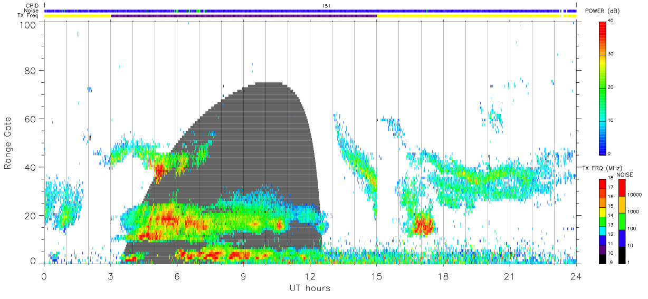The height and width of the screenshot is (299, 648).
Task: Click the '40' value on POWER colorbar
Action: point(611,21)
